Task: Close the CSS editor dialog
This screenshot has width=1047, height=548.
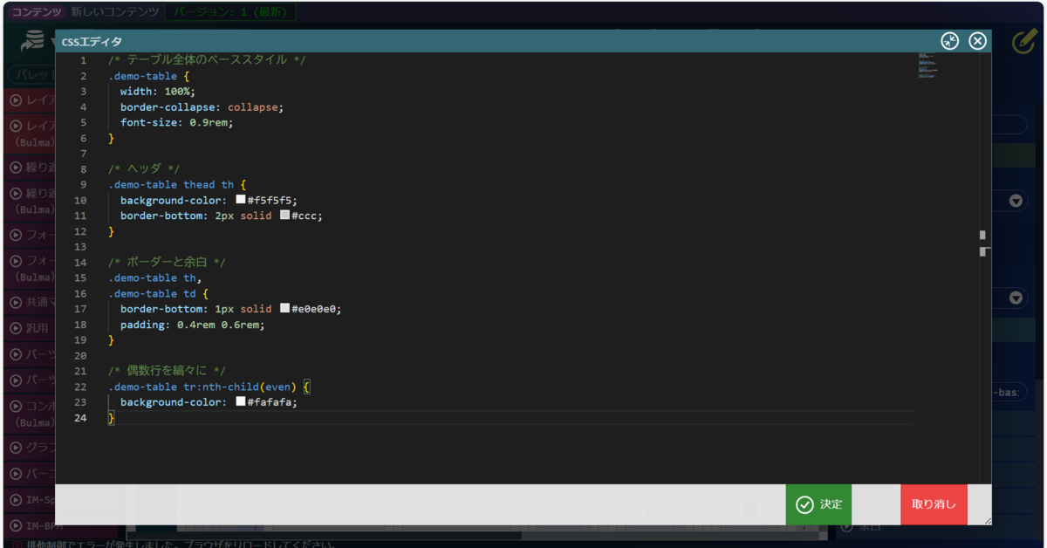Action: point(977,41)
